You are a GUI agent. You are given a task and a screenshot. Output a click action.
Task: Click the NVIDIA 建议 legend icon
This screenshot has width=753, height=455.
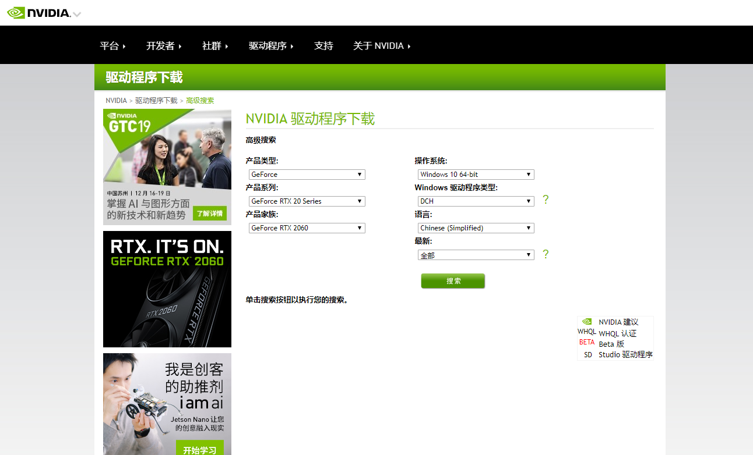click(587, 322)
